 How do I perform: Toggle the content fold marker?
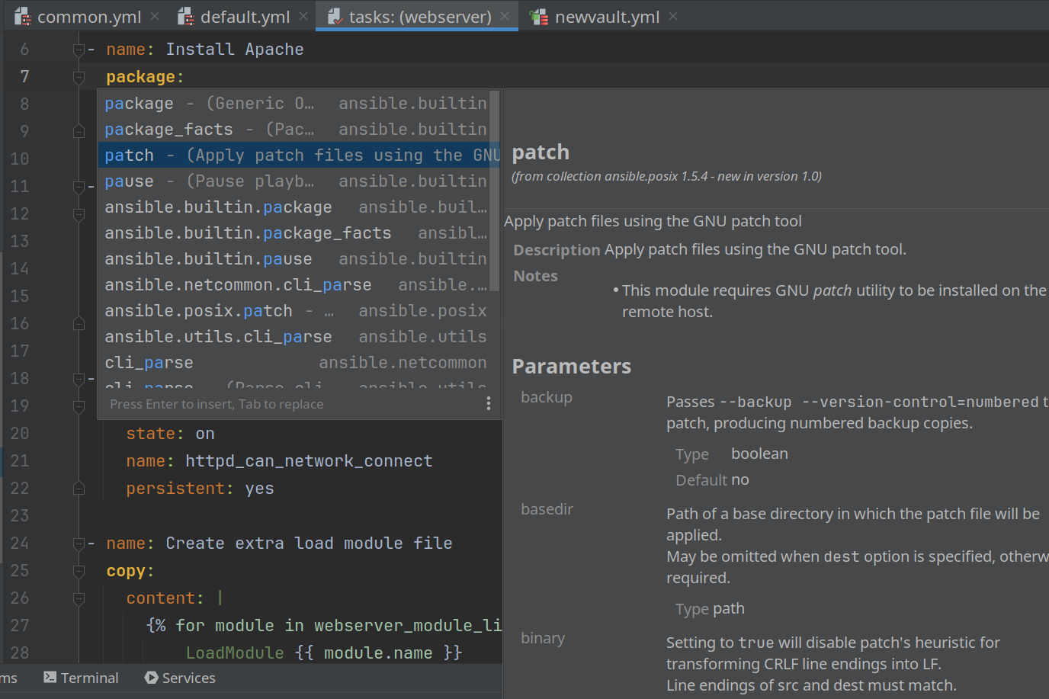[79, 598]
